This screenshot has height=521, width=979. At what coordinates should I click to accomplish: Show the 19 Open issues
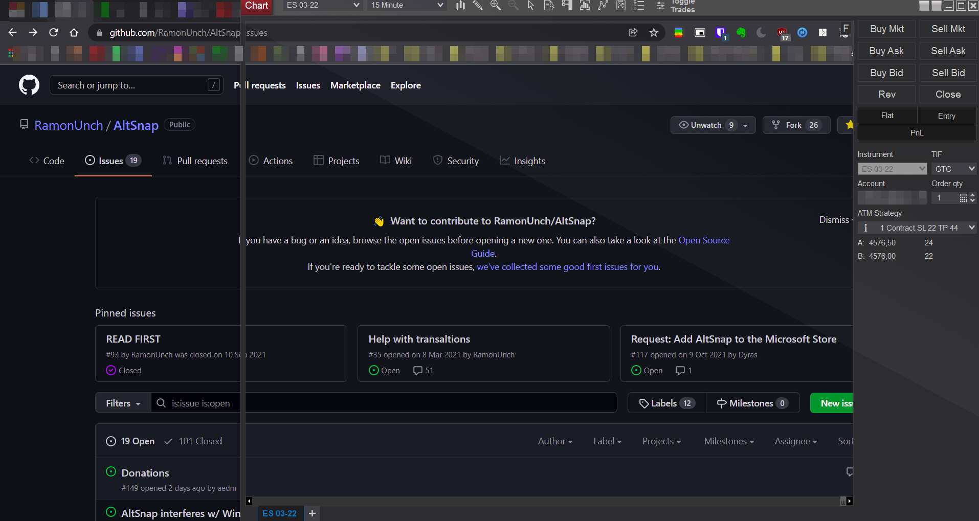130,441
